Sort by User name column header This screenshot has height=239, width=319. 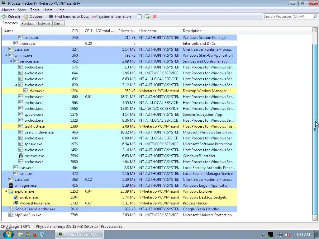(159, 31)
